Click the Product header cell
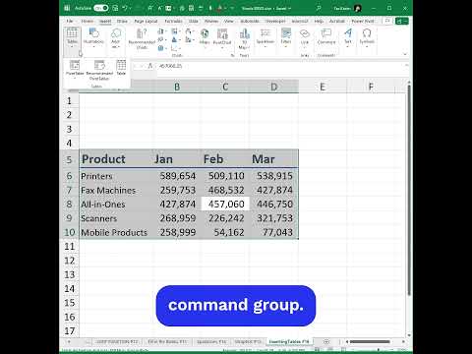472x354 pixels. (116, 159)
